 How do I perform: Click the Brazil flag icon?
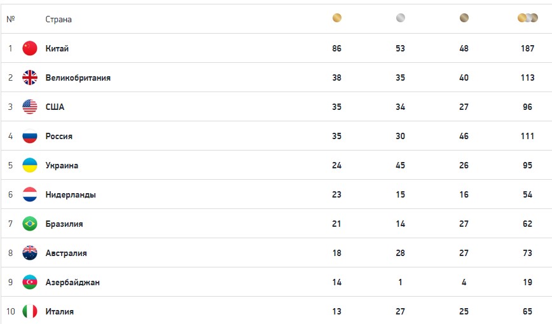(30, 224)
